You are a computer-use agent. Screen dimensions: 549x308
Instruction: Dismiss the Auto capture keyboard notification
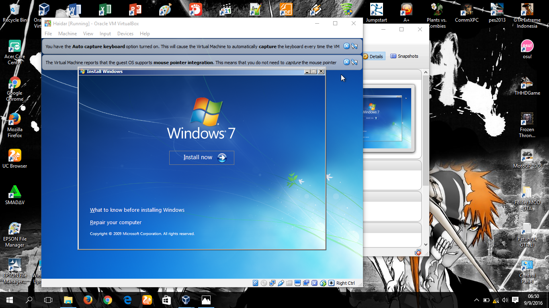click(346, 46)
